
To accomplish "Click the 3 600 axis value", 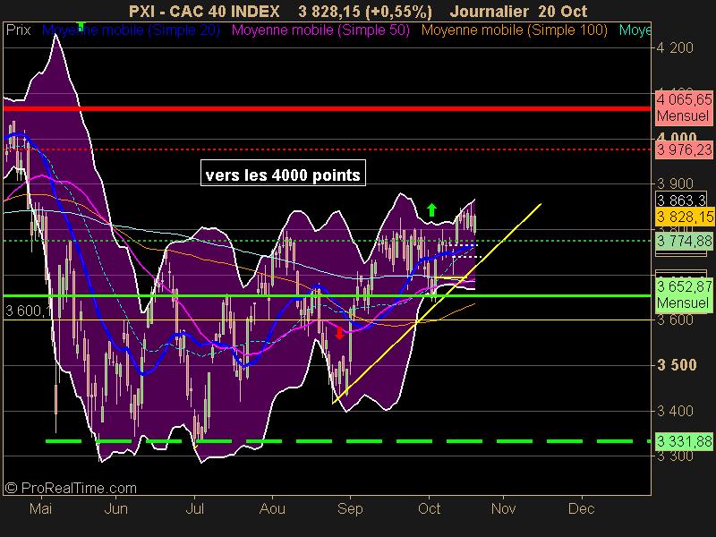I will 675,320.
